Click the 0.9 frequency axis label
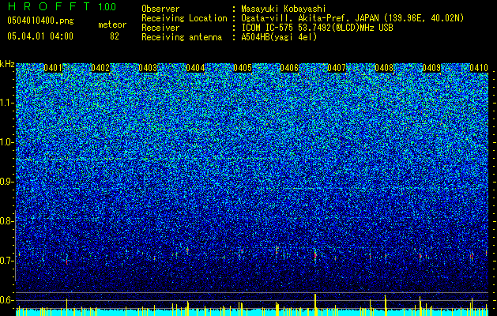 7,182
